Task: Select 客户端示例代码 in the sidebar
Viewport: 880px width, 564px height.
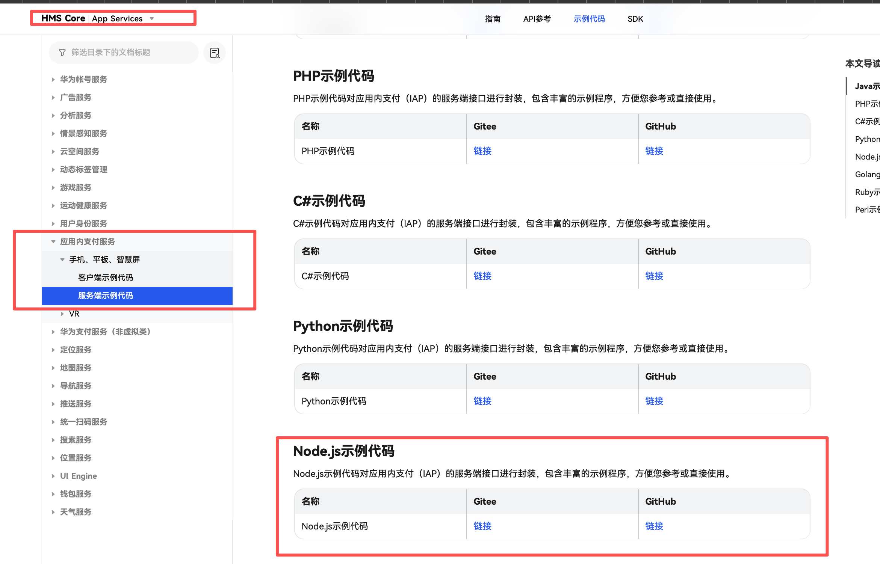Action: (106, 278)
